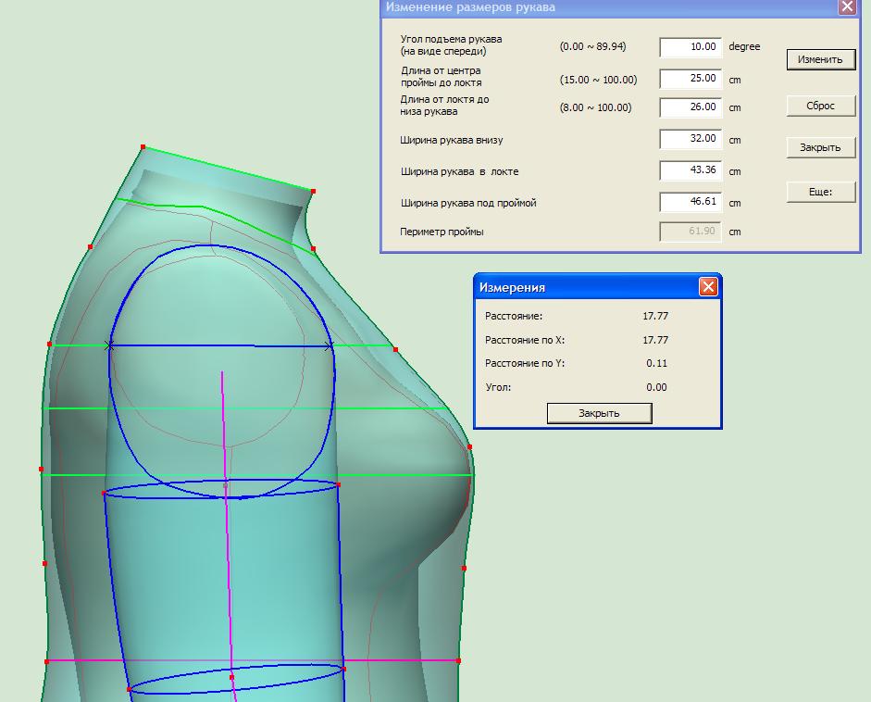Click the Расстояние по Y value 0.11
871x702 pixels.
656,364
